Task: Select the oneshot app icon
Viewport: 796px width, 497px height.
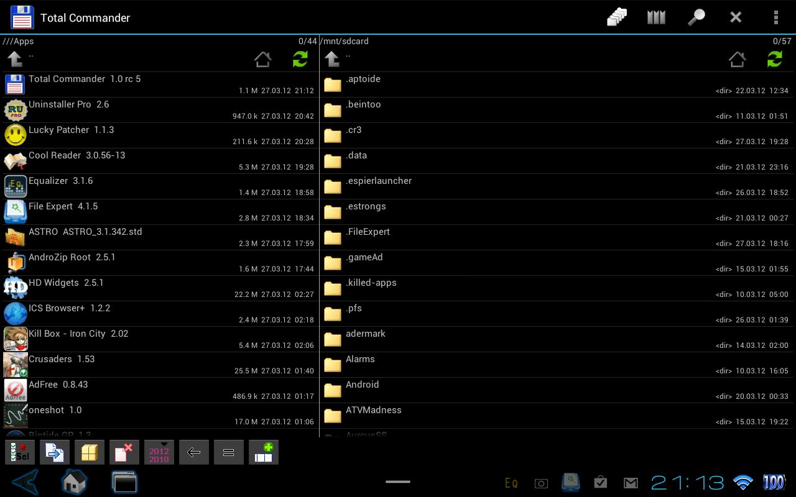Action: [x=16, y=416]
